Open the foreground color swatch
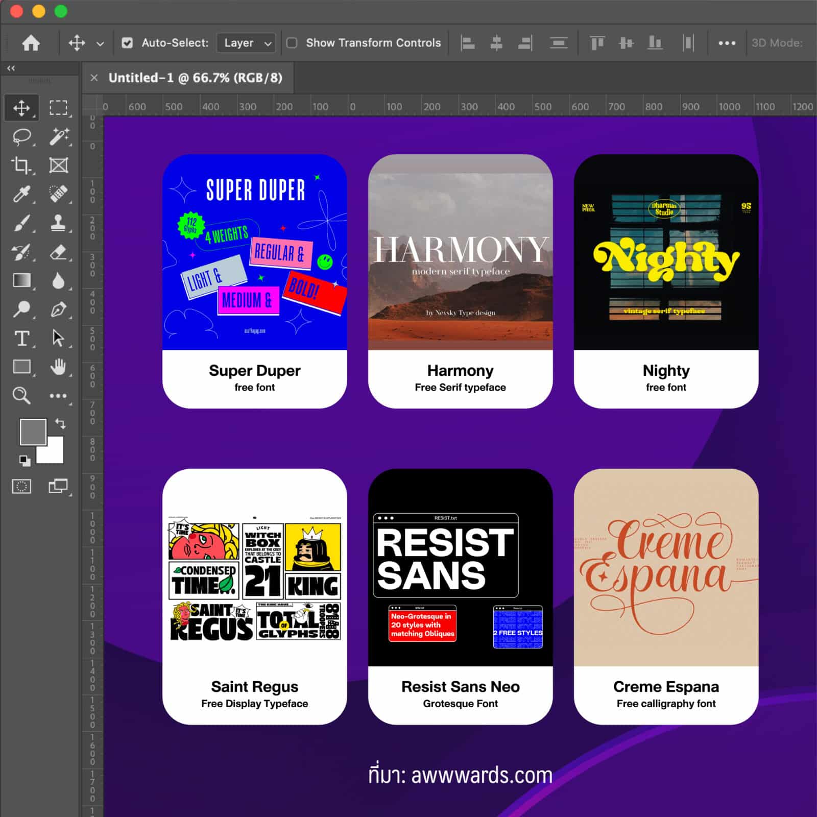 (33, 432)
